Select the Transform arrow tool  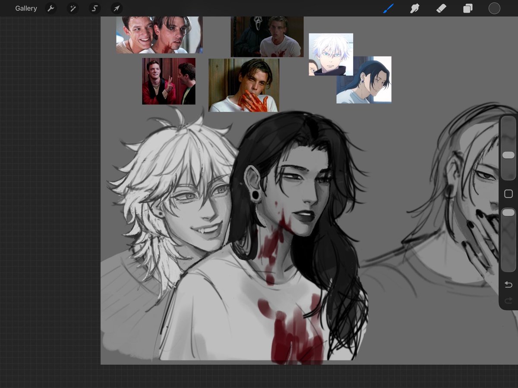coord(116,8)
